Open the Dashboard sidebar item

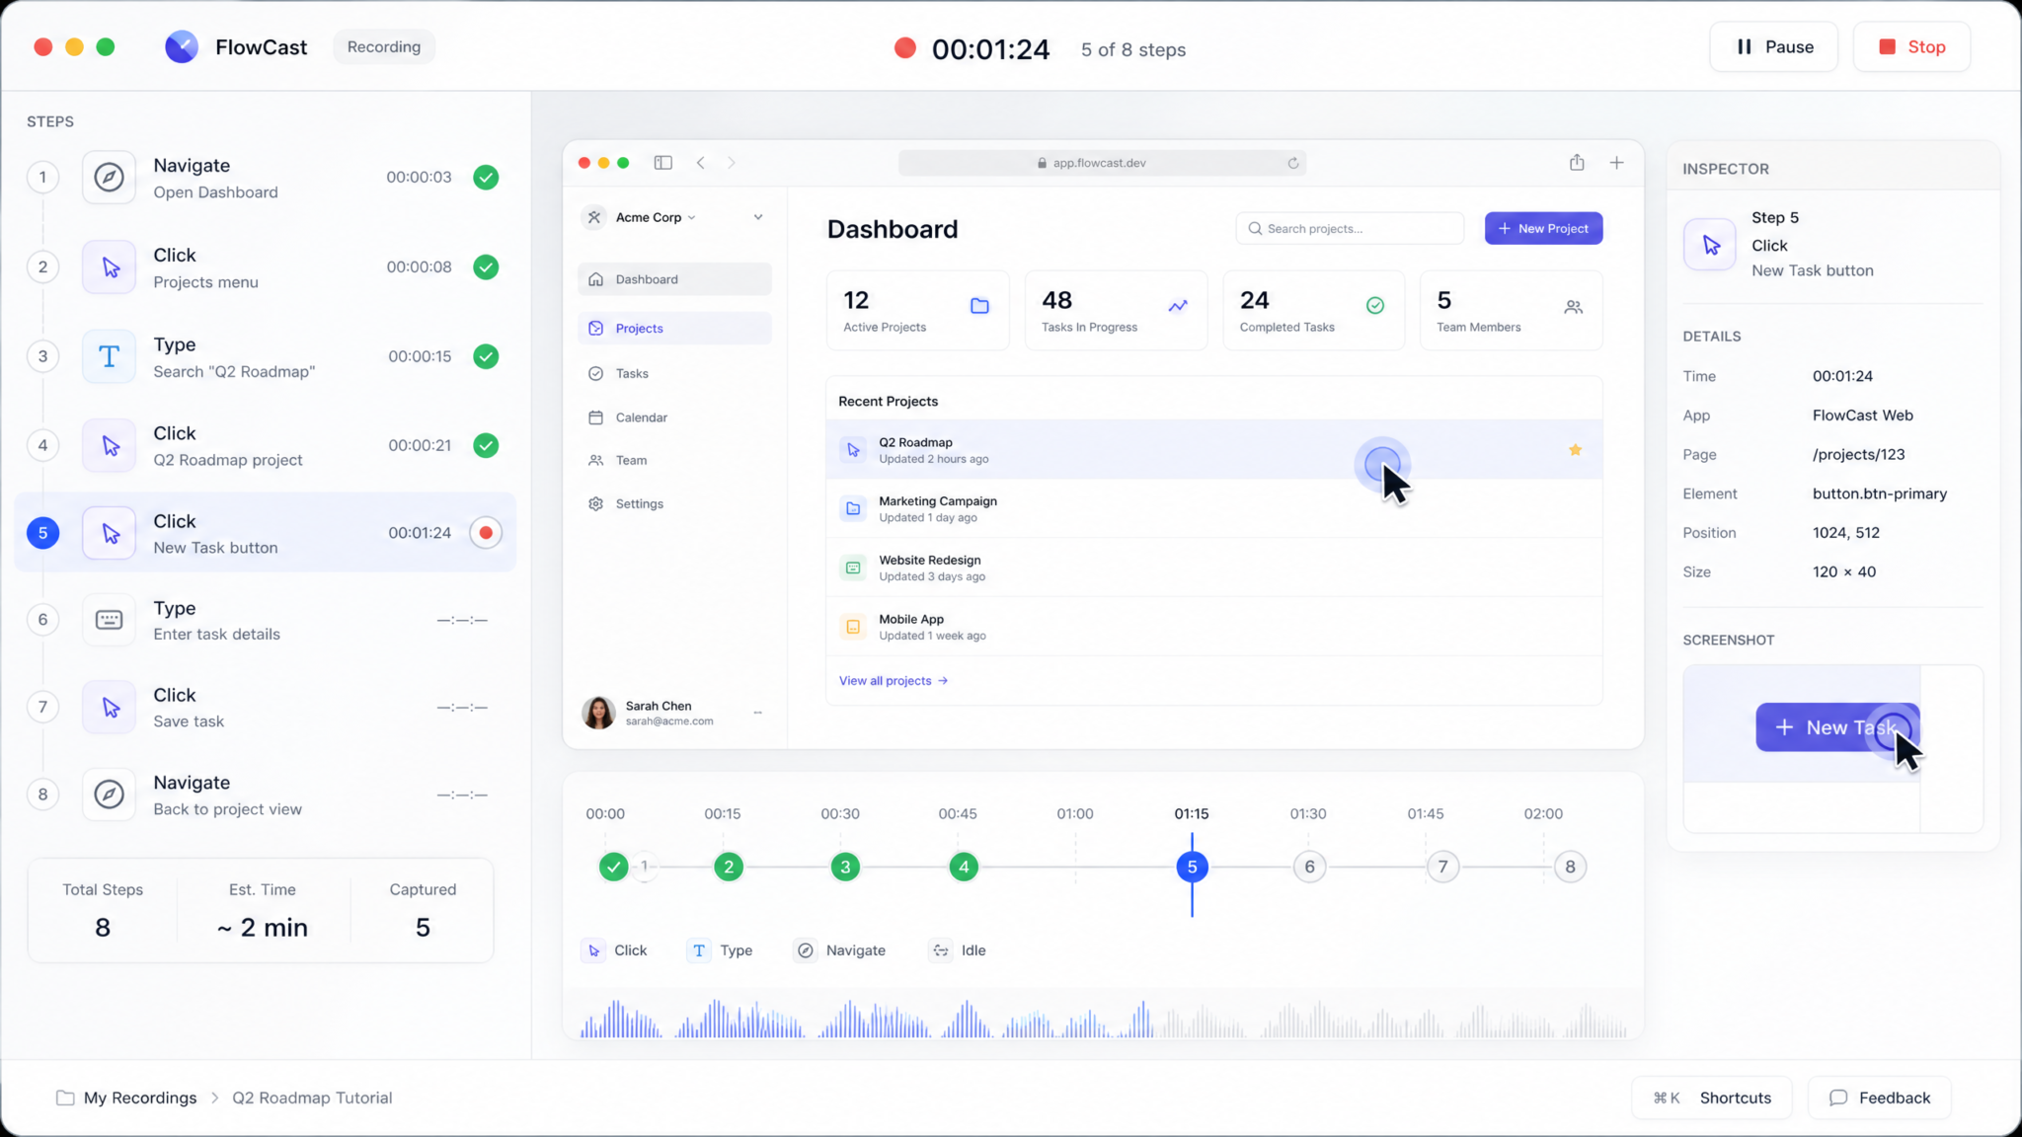(x=674, y=279)
